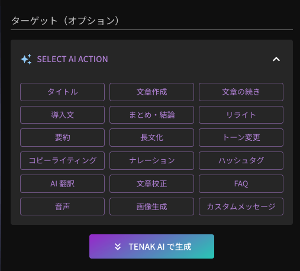Choose the 文章作成 action
300x271 pixels.
pos(151,92)
